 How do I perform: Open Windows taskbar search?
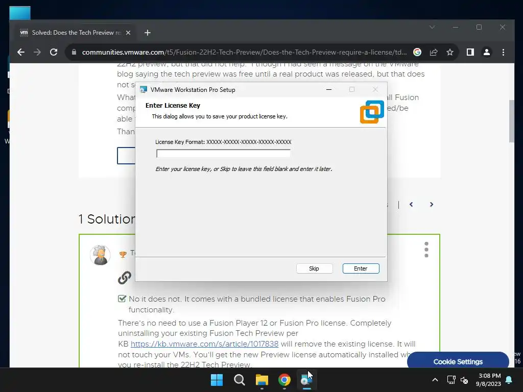[x=239, y=380]
